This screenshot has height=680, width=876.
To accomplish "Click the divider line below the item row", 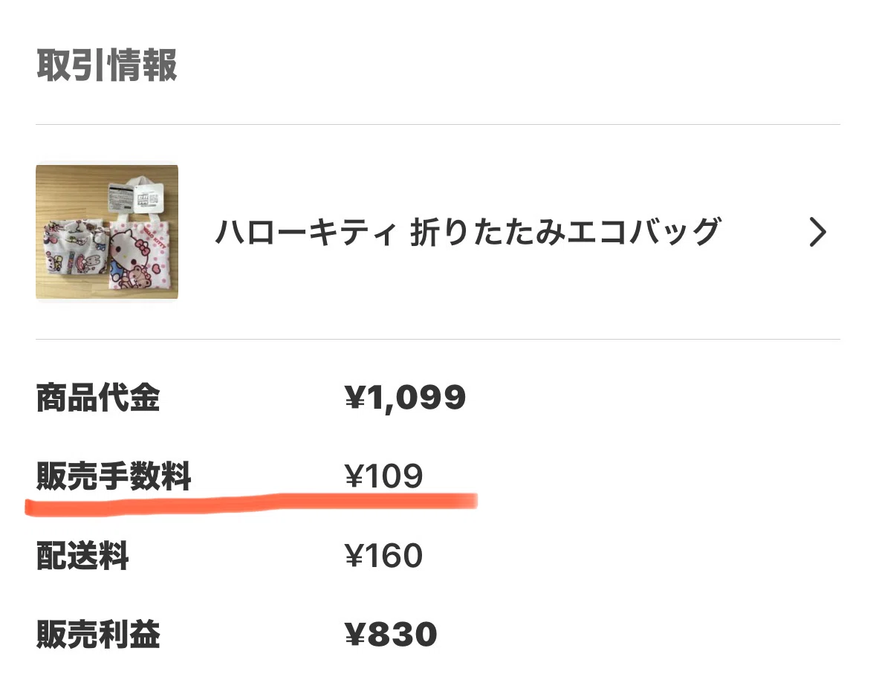I will tap(438, 339).
